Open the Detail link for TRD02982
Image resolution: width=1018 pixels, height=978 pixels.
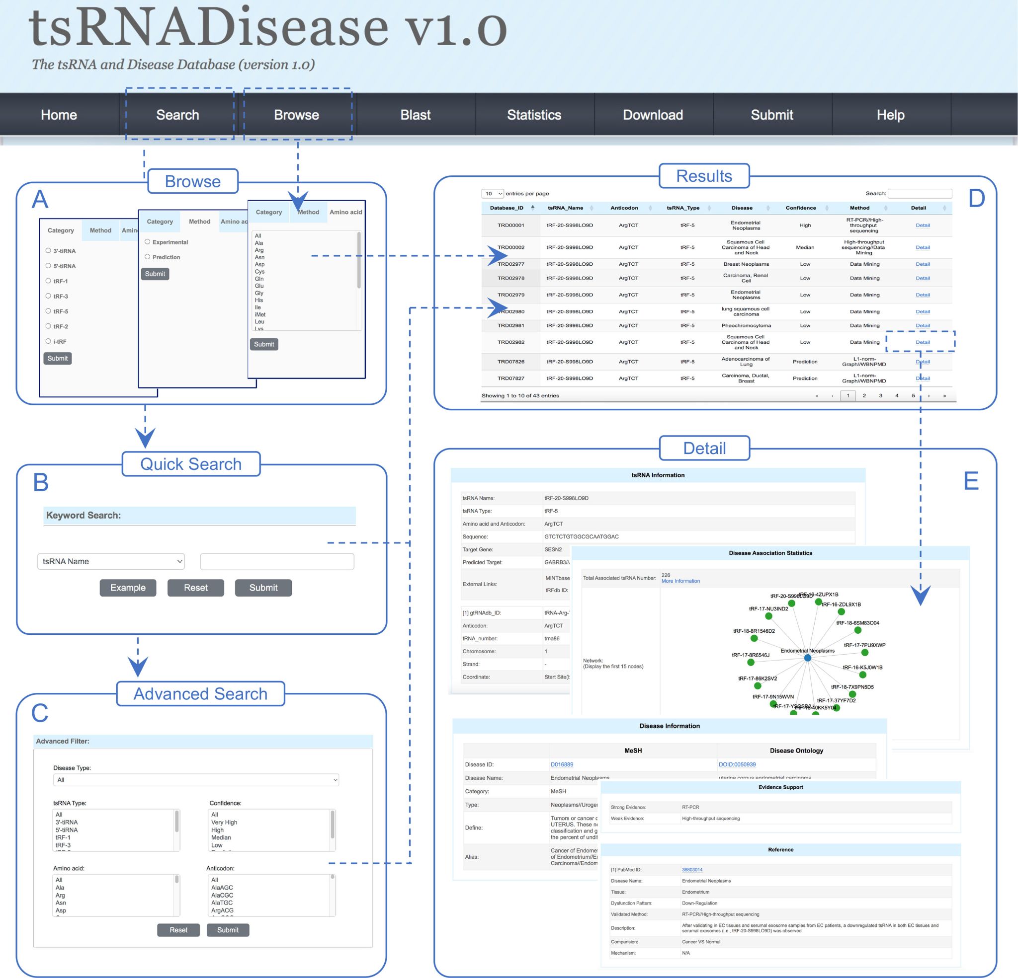pos(923,342)
